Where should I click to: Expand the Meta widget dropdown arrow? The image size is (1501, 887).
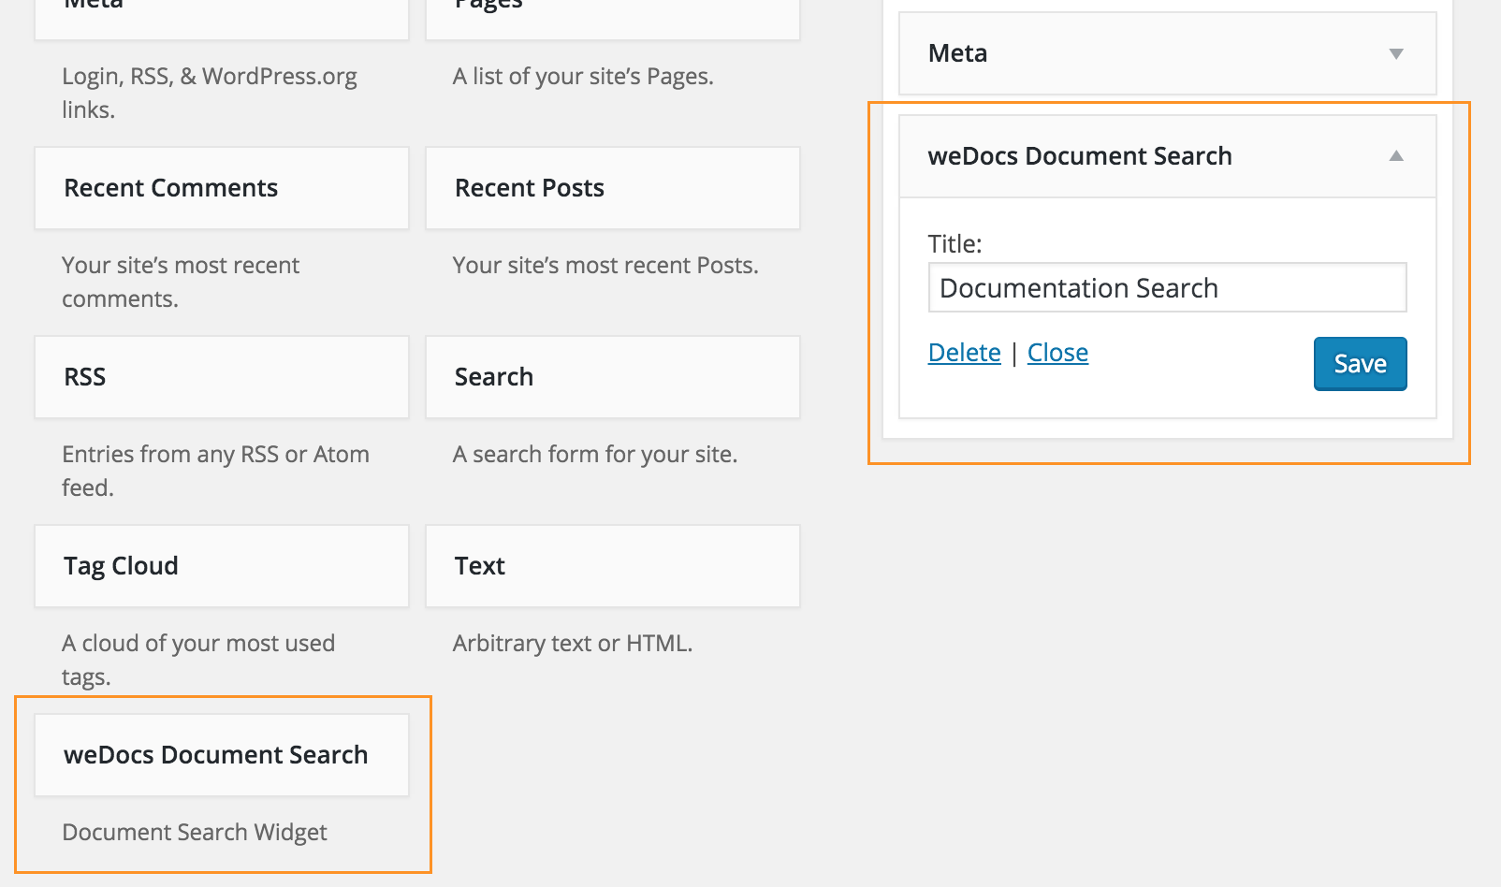1395,54
